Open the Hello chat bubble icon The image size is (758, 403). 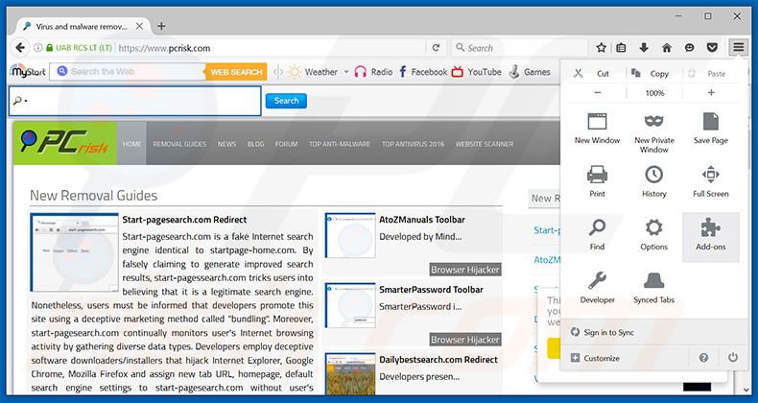click(x=689, y=47)
